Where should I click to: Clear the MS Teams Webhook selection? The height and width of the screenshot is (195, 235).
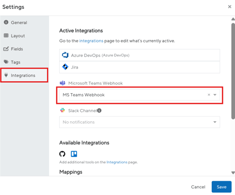(209, 95)
